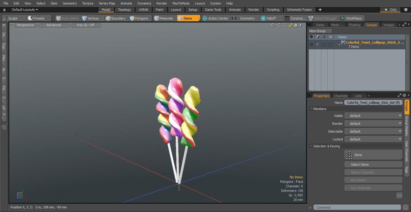Toggle the Only star button
The image size is (411, 212).
click(391, 10)
